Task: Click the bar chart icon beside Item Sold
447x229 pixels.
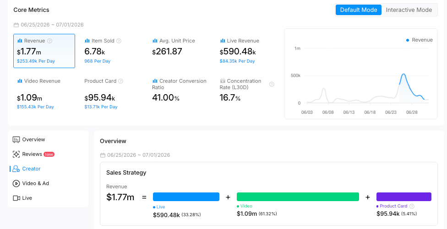Action: coord(87,41)
